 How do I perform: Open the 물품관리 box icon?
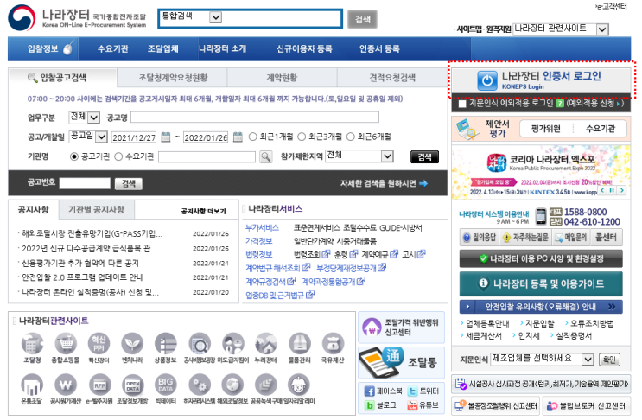point(300,343)
